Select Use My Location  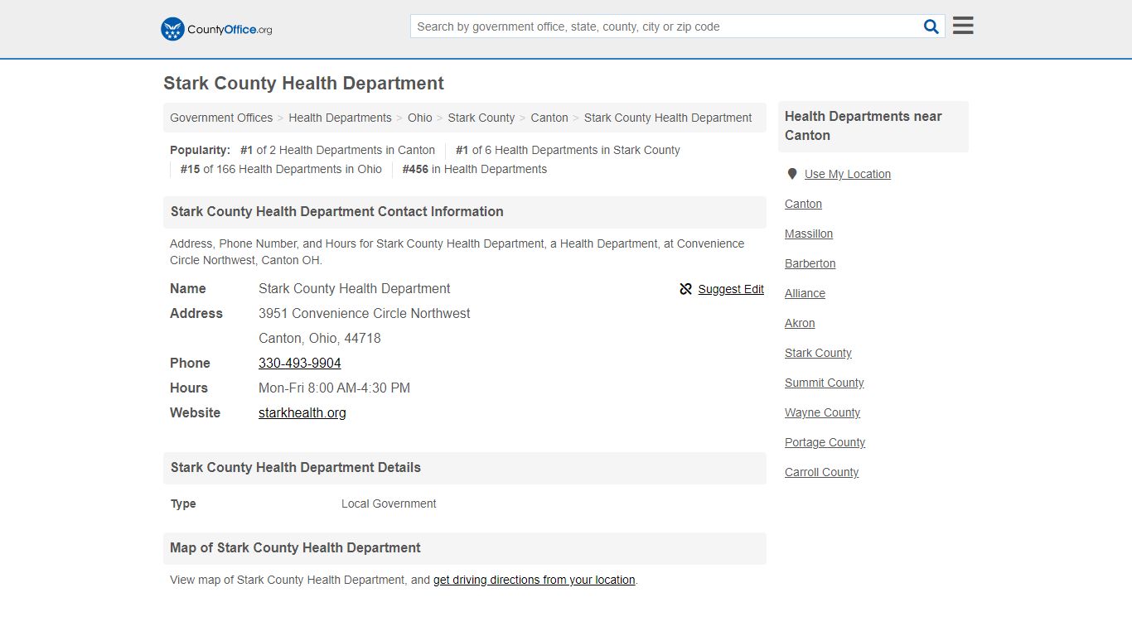848,174
